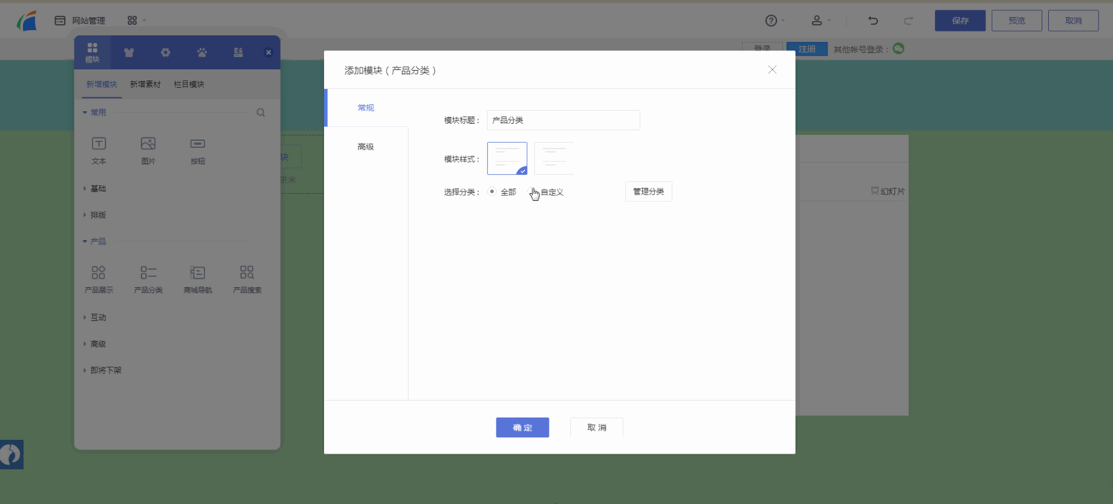The image size is (1113, 504).
Task: Open the paw icon in panel
Action: tap(202, 52)
